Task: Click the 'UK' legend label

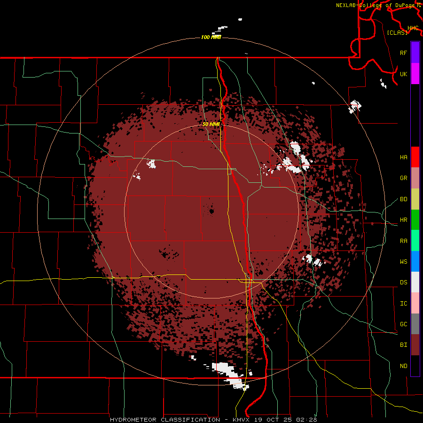Action: [x=403, y=74]
